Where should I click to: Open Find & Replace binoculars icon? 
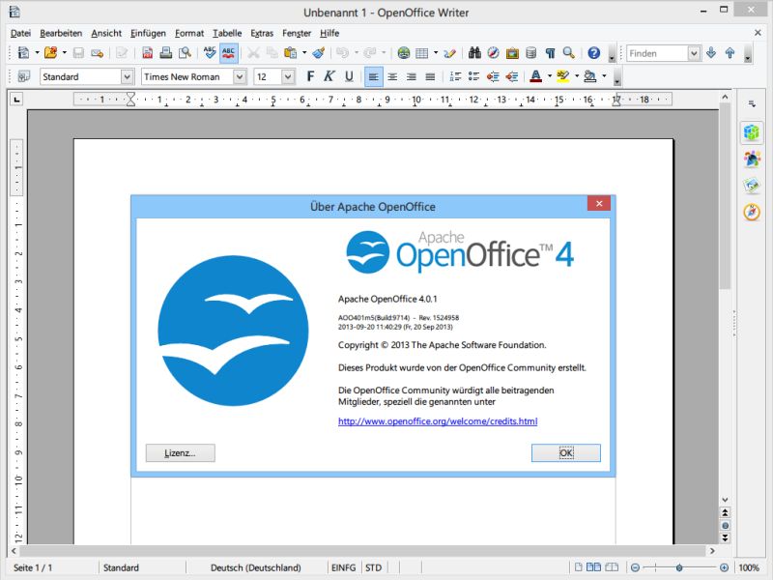coord(474,53)
